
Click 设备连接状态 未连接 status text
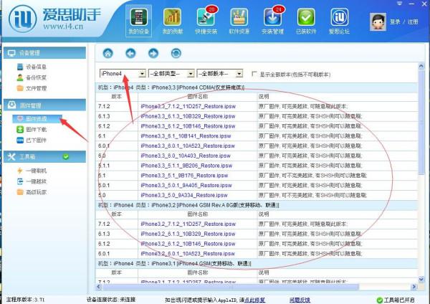111,300
